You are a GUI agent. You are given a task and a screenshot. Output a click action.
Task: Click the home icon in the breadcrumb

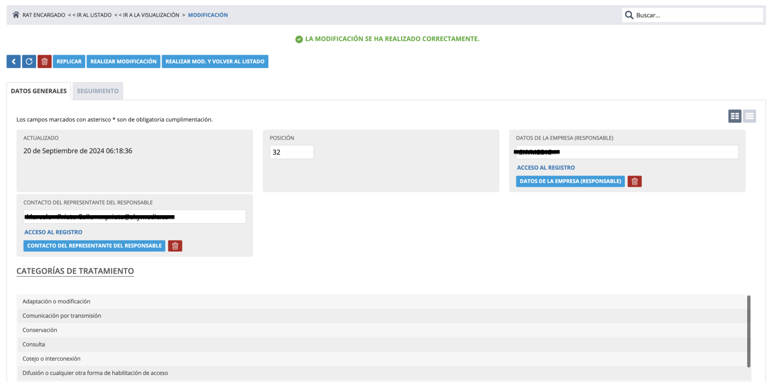(x=16, y=15)
